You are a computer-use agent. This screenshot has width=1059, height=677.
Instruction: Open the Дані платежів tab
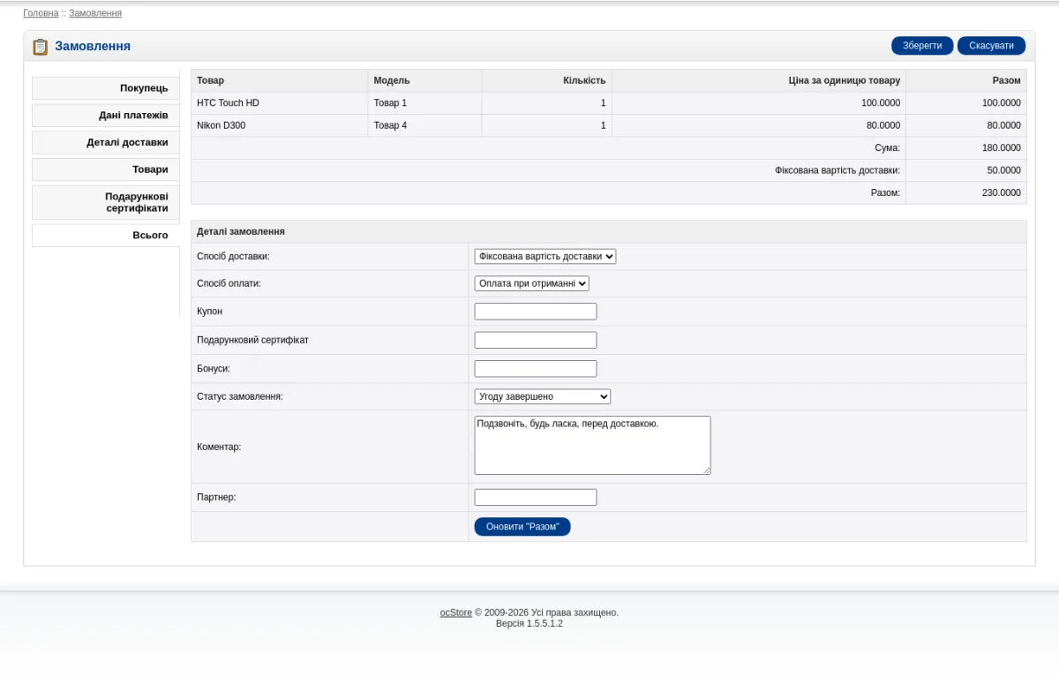point(106,116)
